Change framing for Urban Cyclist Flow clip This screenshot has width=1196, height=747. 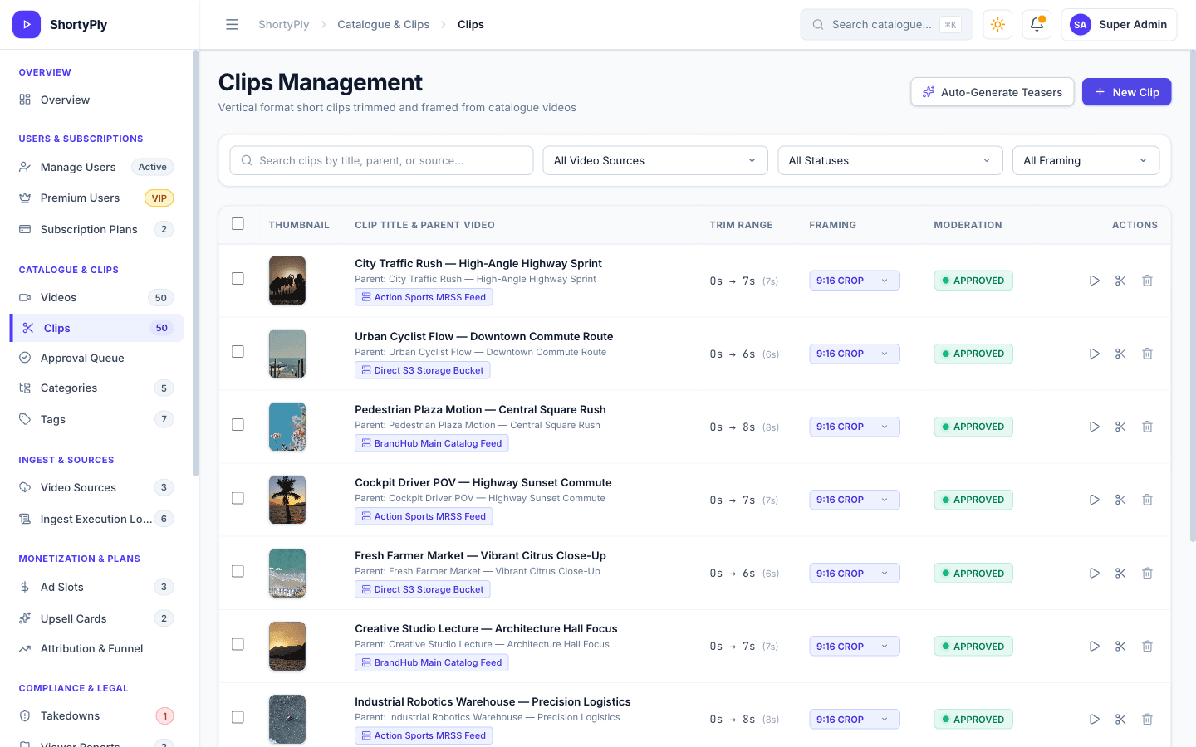(854, 354)
